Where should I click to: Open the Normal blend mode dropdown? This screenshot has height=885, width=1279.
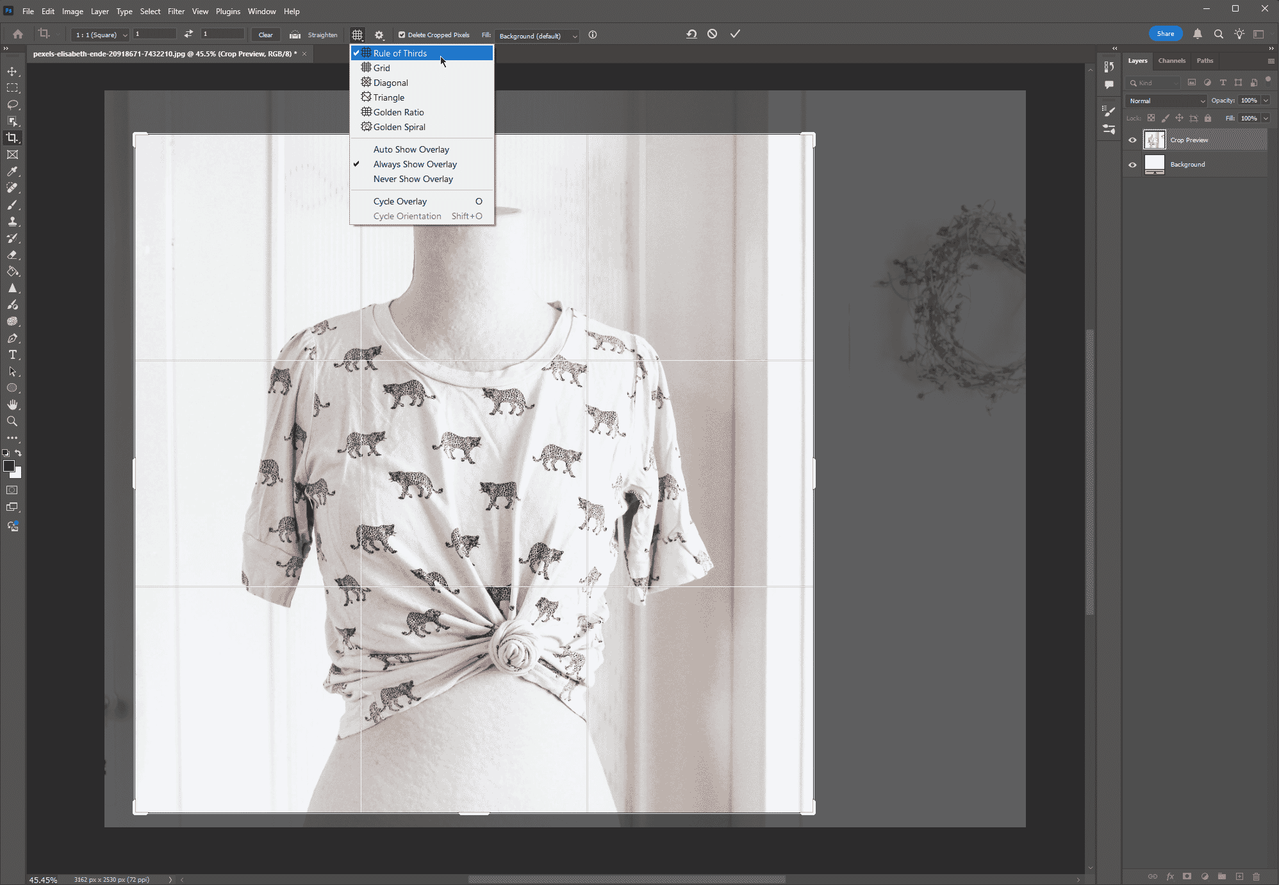click(x=1166, y=101)
